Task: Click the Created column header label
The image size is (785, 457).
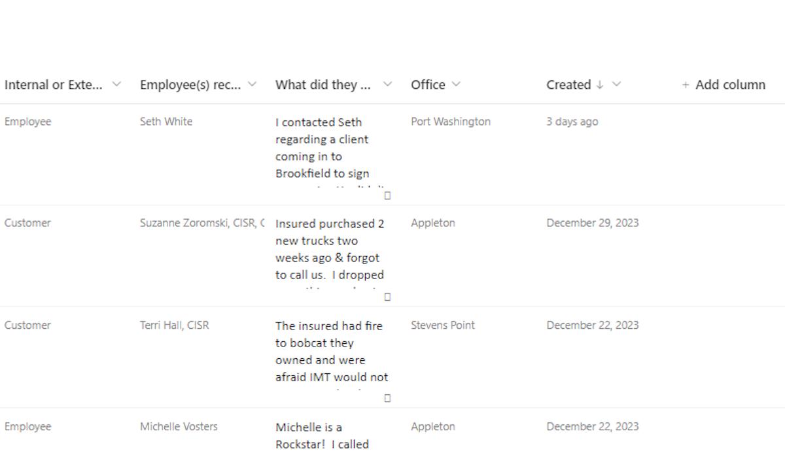Action: click(568, 84)
